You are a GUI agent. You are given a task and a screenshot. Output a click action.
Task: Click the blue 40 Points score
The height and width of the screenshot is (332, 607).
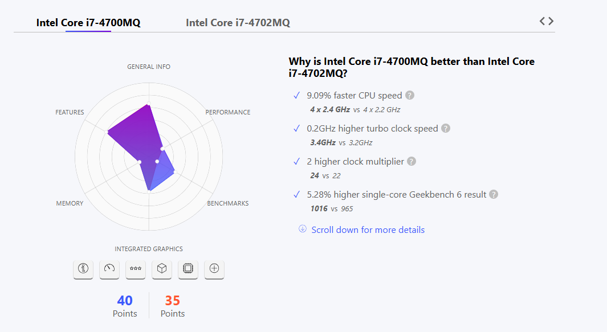(125, 301)
